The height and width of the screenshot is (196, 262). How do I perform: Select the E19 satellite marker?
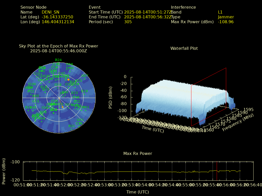84,94
